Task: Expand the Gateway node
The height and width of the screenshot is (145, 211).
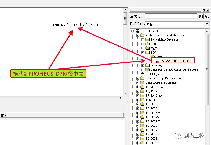Action: tap(143, 65)
